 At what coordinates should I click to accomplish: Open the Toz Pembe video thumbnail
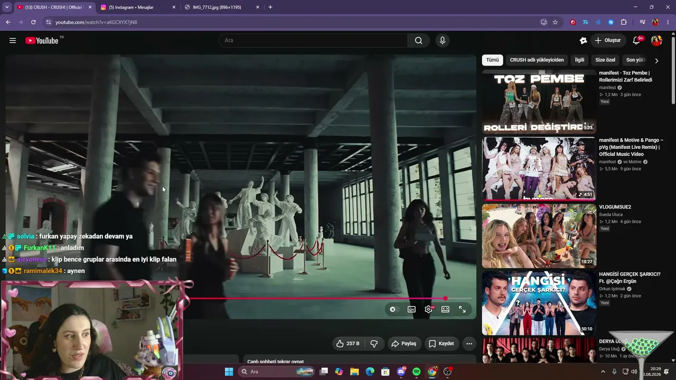[x=539, y=101]
